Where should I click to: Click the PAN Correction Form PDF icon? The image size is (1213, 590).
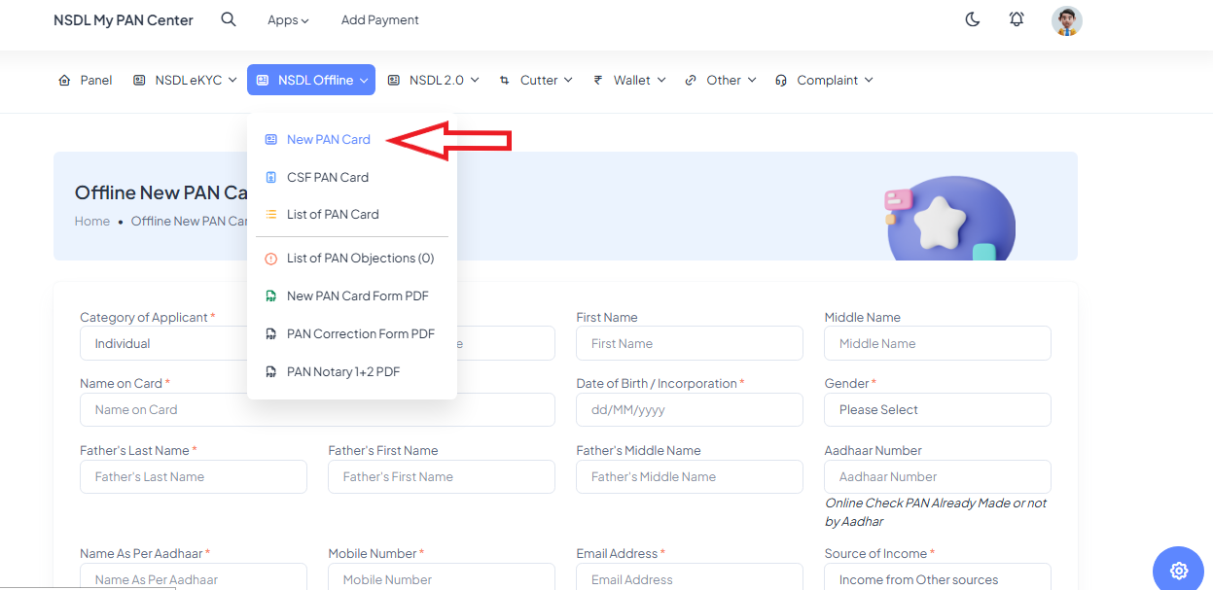(271, 333)
